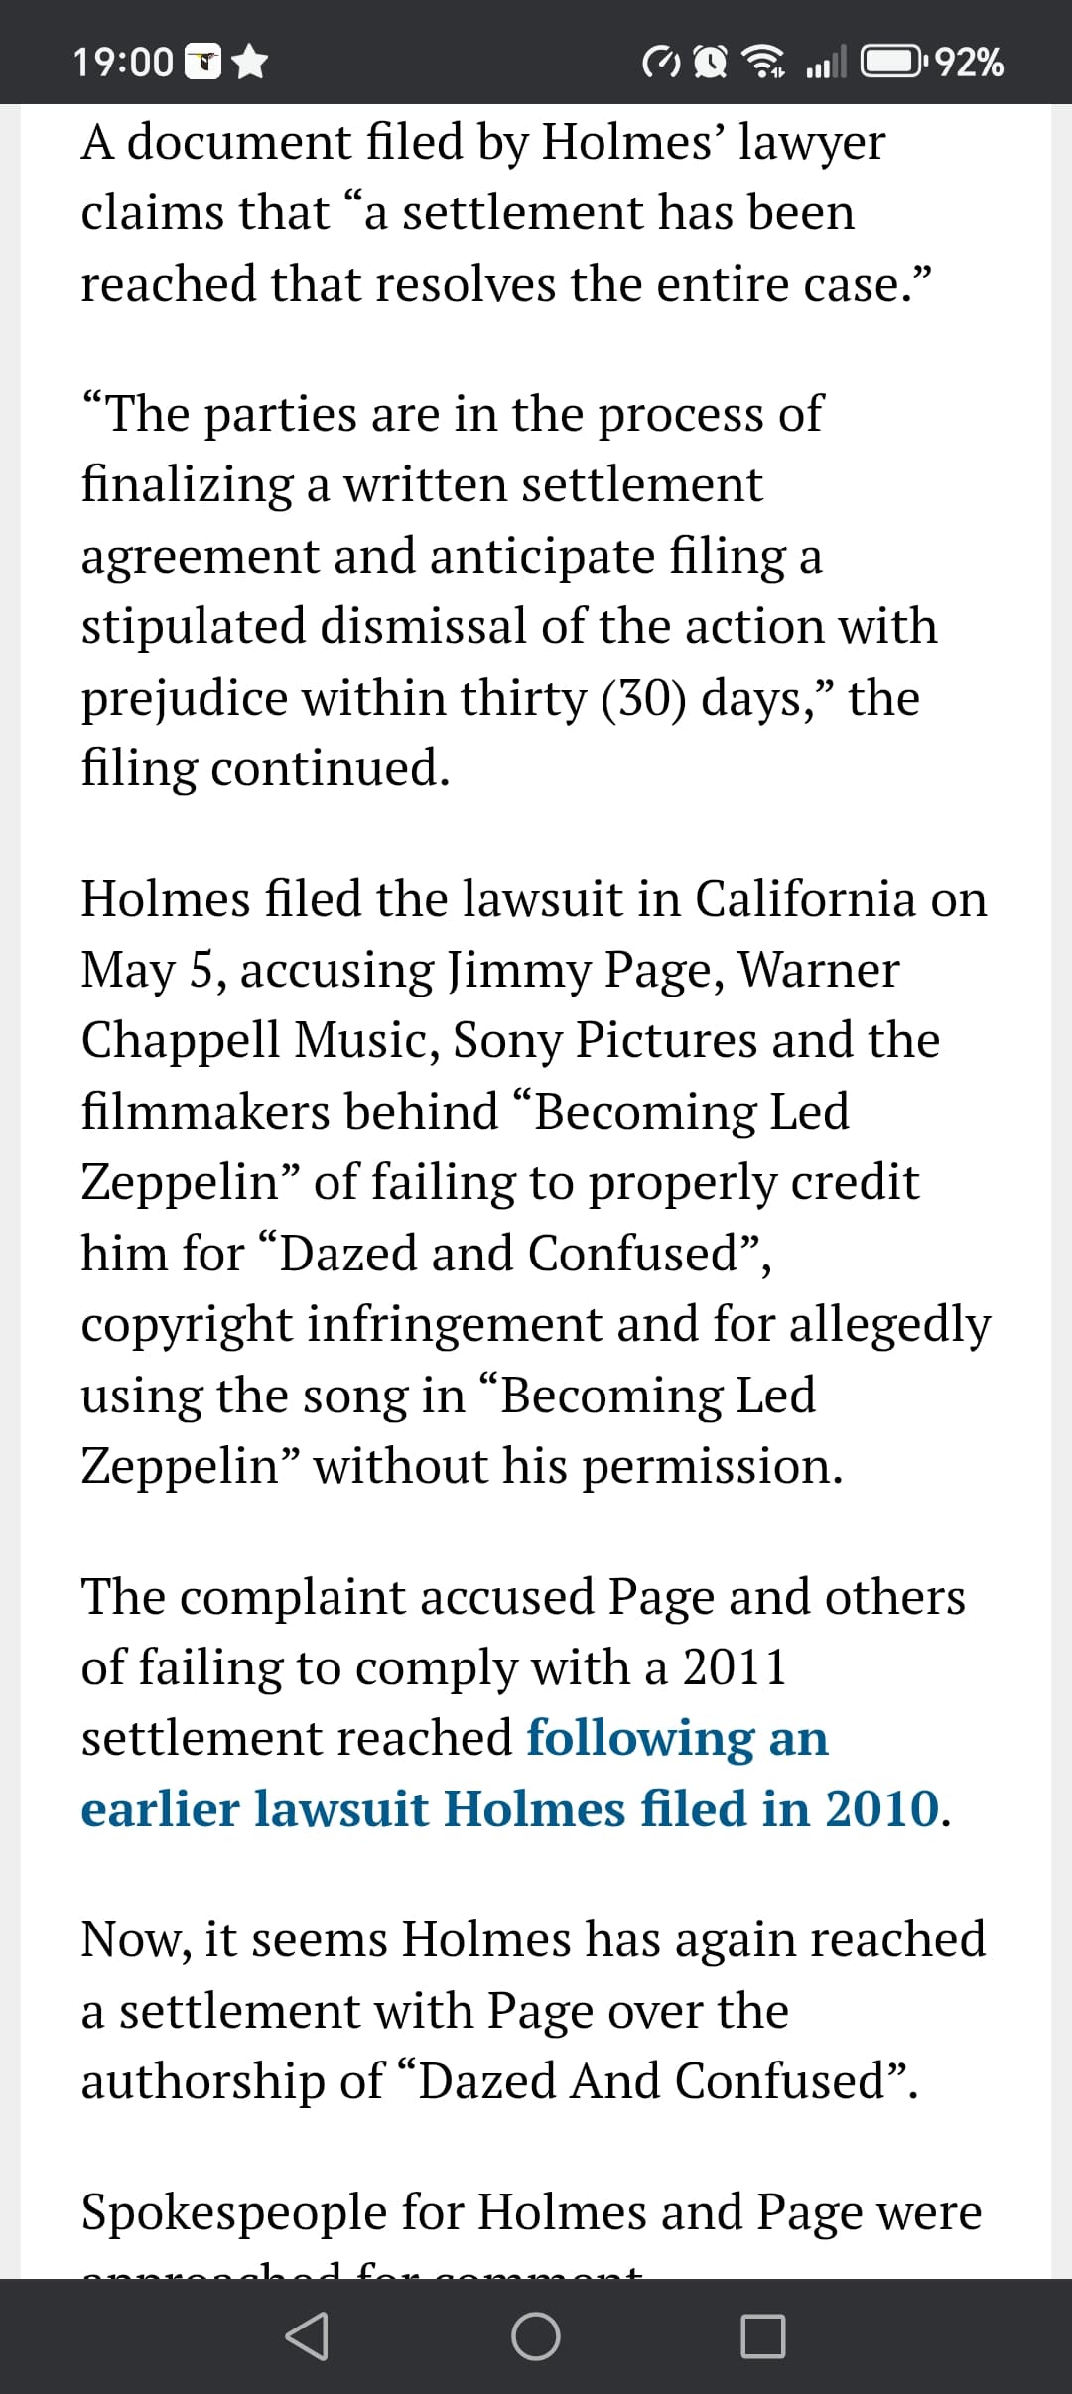Tap the data saver circle status icon

pyautogui.click(x=663, y=64)
